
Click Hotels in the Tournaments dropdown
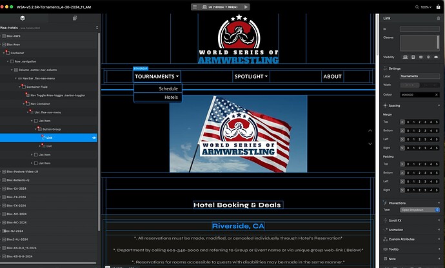point(171,97)
